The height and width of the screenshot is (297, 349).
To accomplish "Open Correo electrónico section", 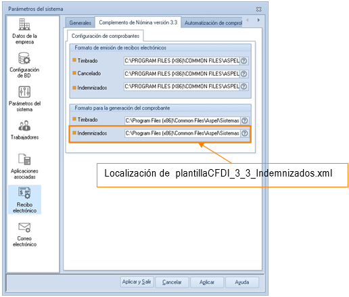I will pyautogui.click(x=24, y=234).
